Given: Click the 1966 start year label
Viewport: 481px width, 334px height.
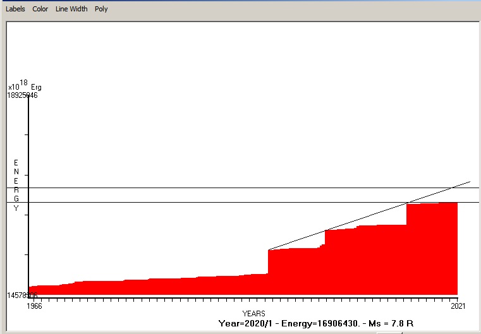Looking at the screenshot, I should pyautogui.click(x=33, y=306).
